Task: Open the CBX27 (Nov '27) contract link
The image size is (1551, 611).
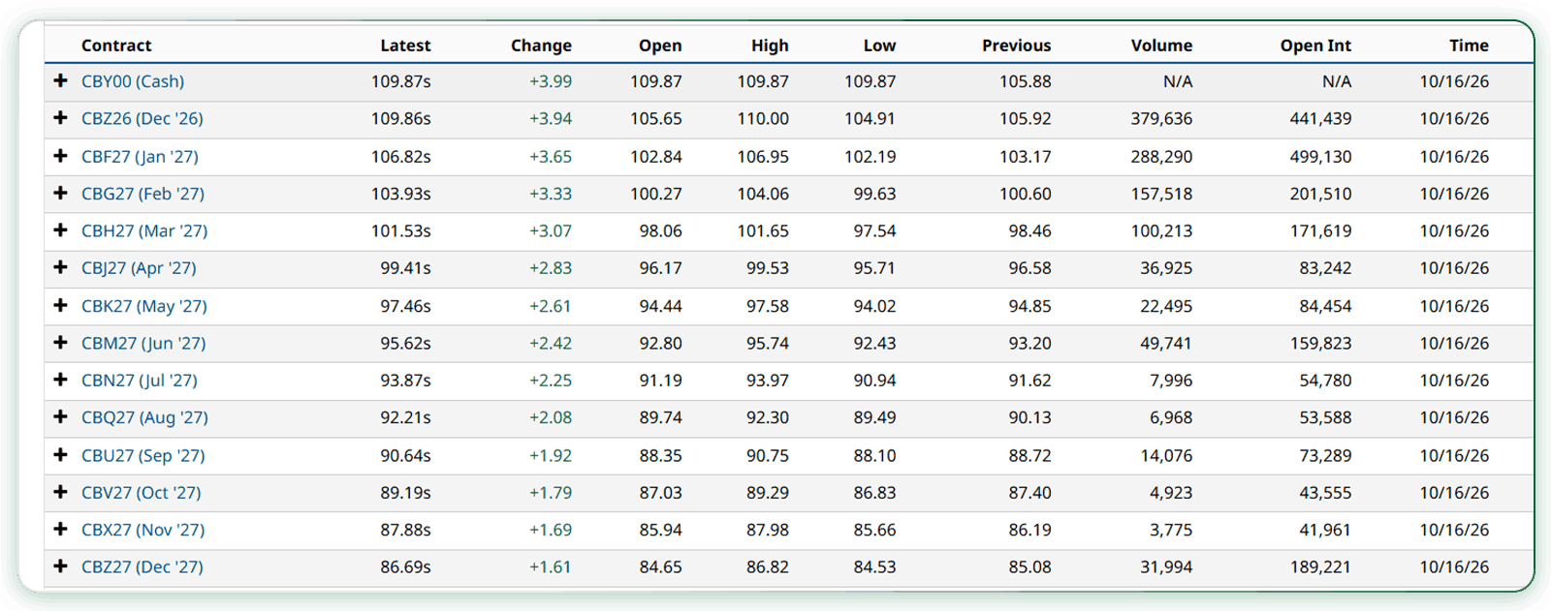Action: [x=143, y=530]
